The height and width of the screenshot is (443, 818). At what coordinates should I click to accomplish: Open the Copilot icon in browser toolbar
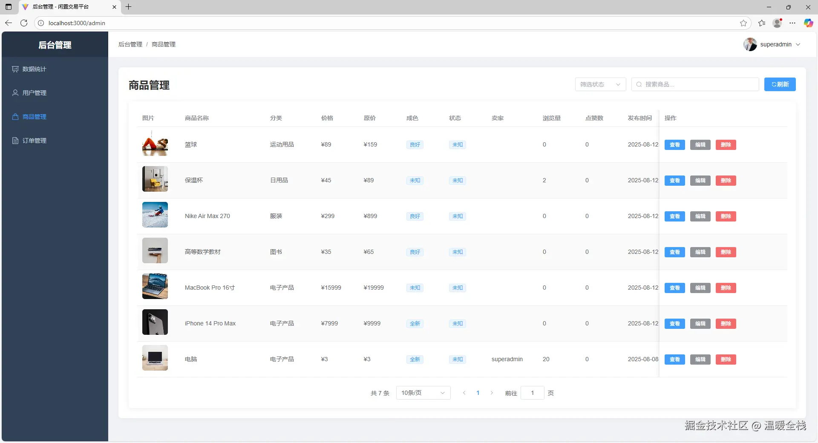click(808, 23)
